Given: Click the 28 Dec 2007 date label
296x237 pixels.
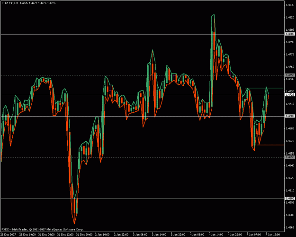Looking at the screenshot, I should [x=9, y=235].
